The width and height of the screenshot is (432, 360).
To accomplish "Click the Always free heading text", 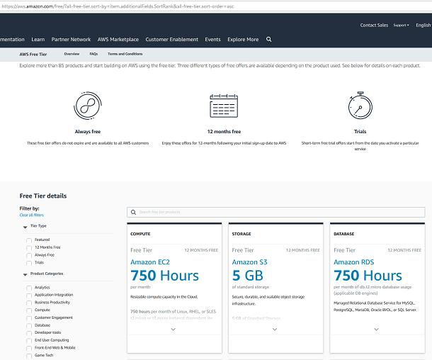I will 88,132.
